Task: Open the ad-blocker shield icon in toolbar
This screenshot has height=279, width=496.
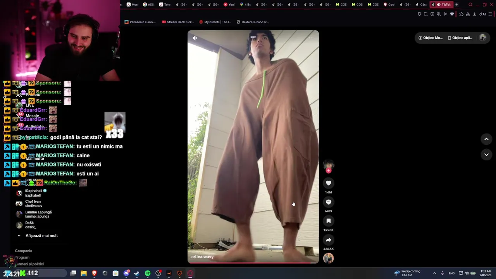Action: 432,14
